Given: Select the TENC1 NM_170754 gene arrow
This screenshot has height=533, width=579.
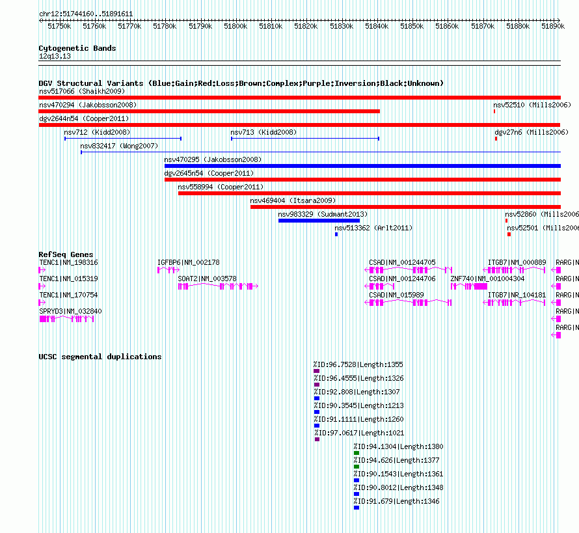Looking at the screenshot, I should pos(42,303).
